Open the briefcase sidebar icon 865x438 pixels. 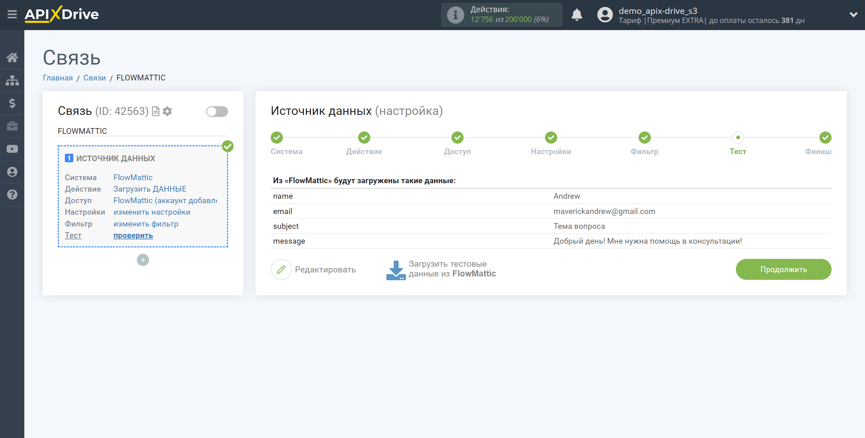click(12, 126)
